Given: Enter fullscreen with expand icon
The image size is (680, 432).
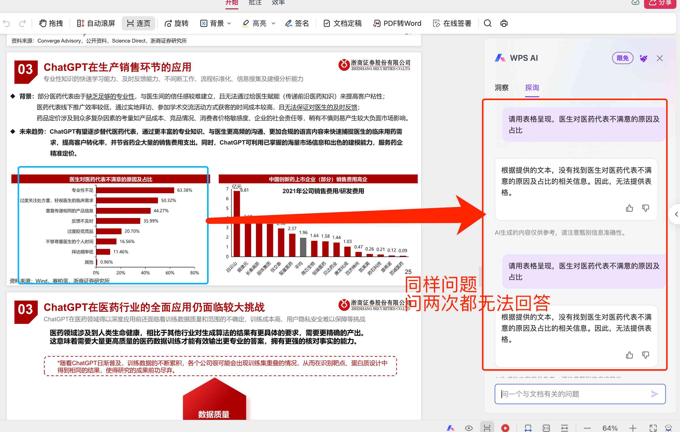Looking at the screenshot, I should 653,428.
